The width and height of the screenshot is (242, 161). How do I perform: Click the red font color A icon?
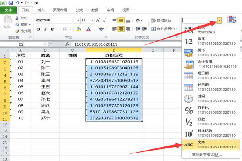(x=88, y=29)
